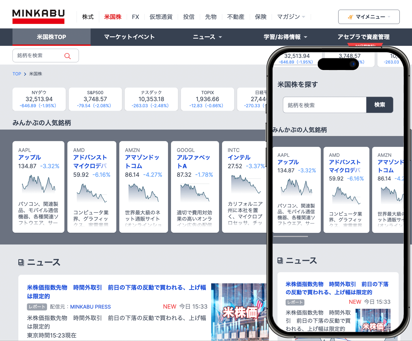Open the TOPIX index card
The width and height of the screenshot is (412, 341).
(x=207, y=99)
